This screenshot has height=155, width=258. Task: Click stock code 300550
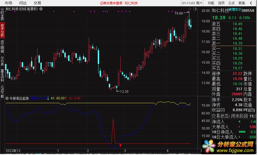point(248,10)
